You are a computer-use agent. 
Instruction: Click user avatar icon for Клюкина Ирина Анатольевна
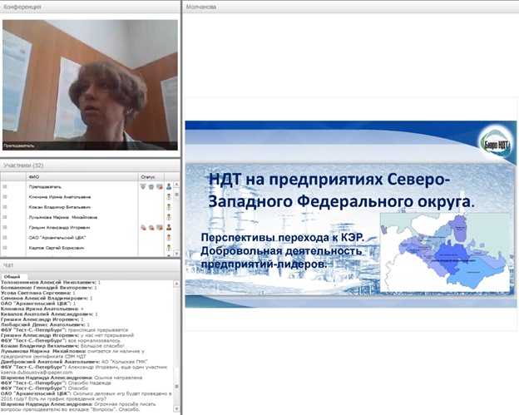tap(169, 197)
